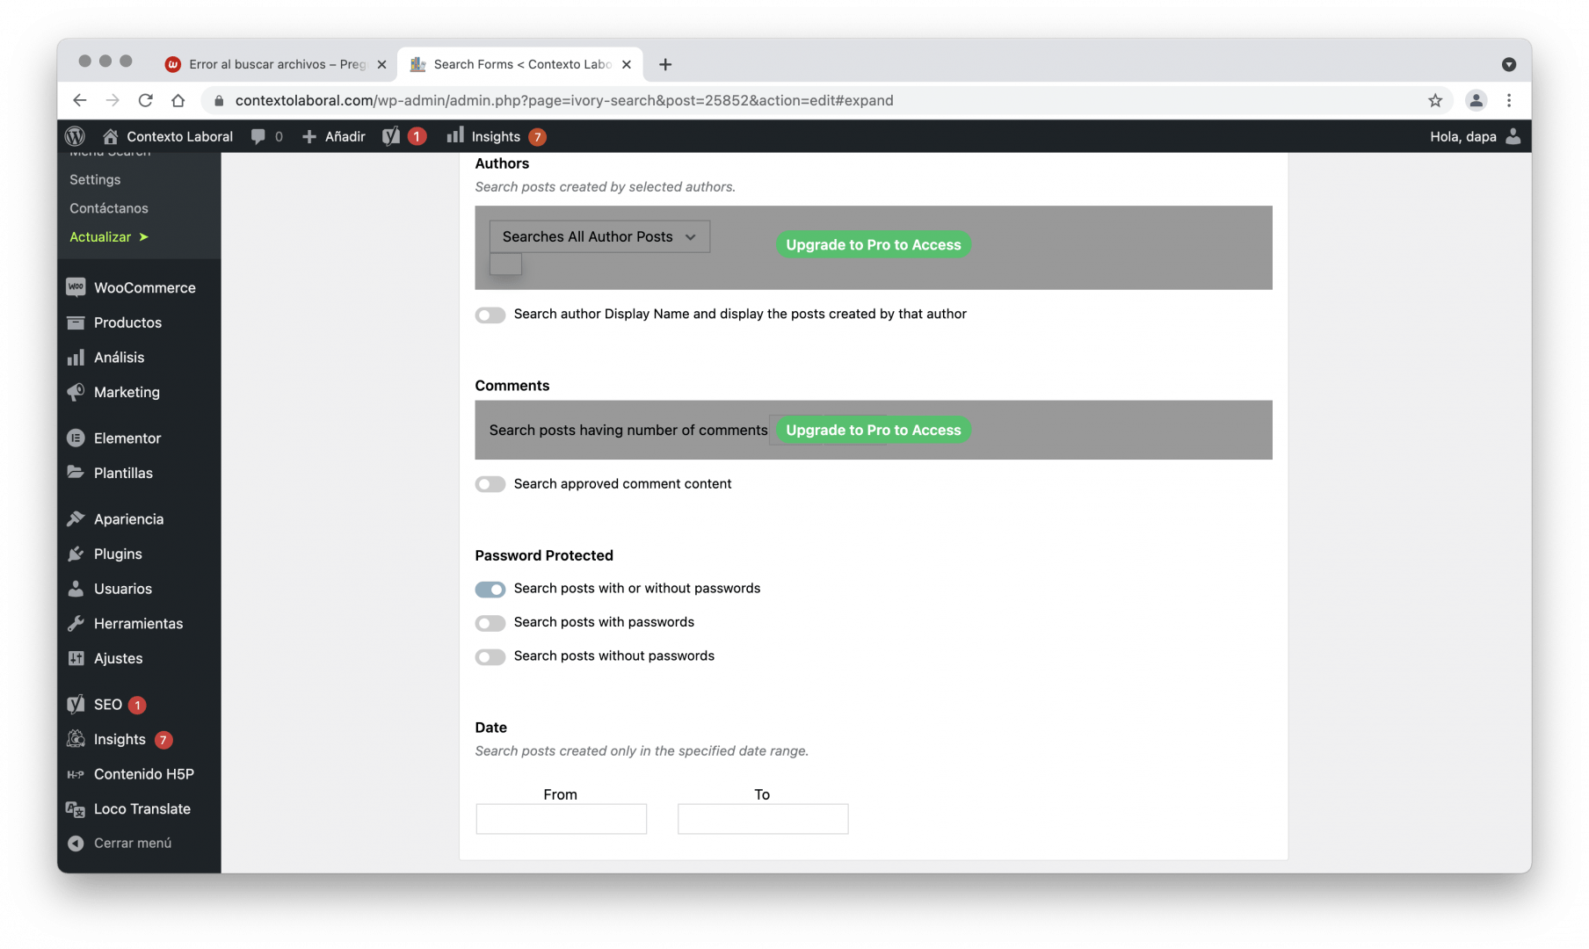Click Upgrade to Pro in Authors section
Screen dimensions: 1589x949
tap(874, 244)
